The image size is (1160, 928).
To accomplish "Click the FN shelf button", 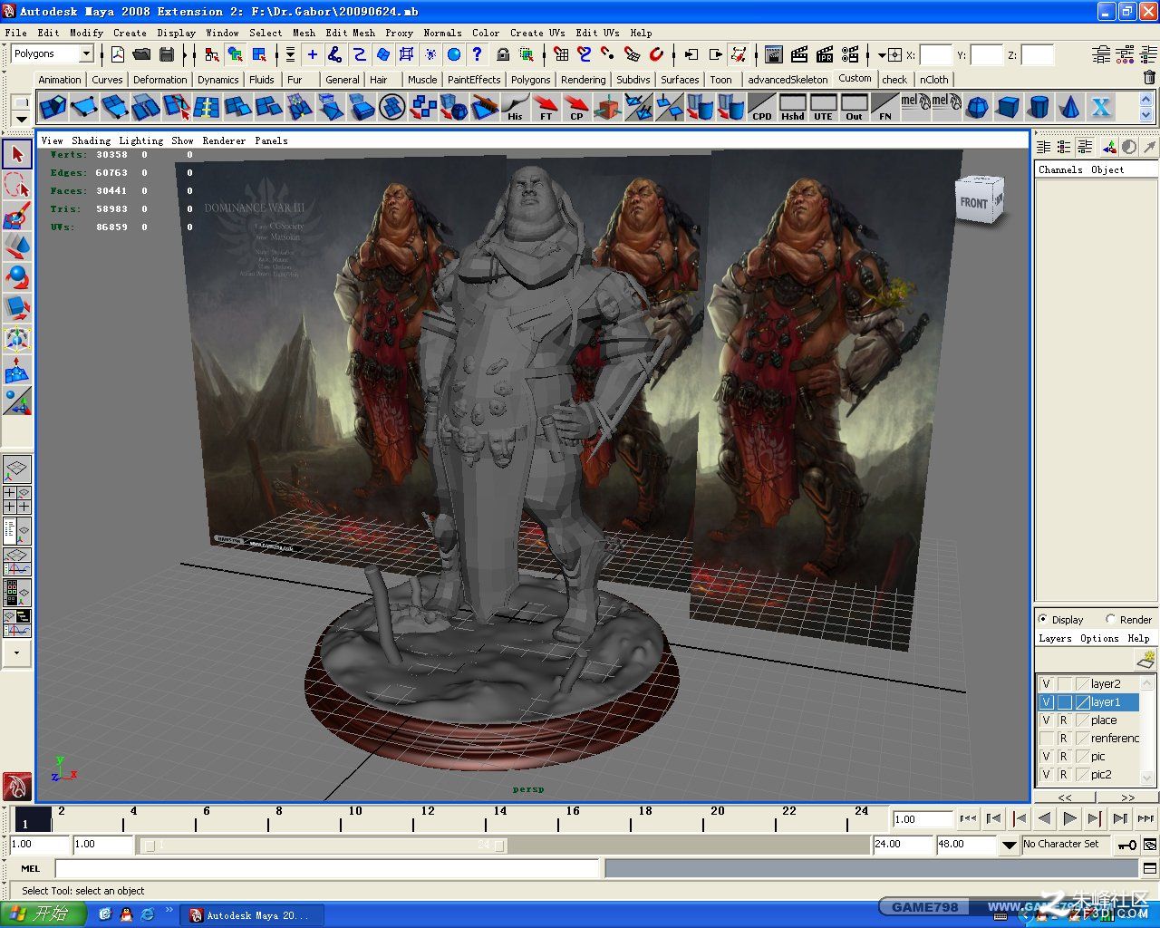I will pos(885,107).
